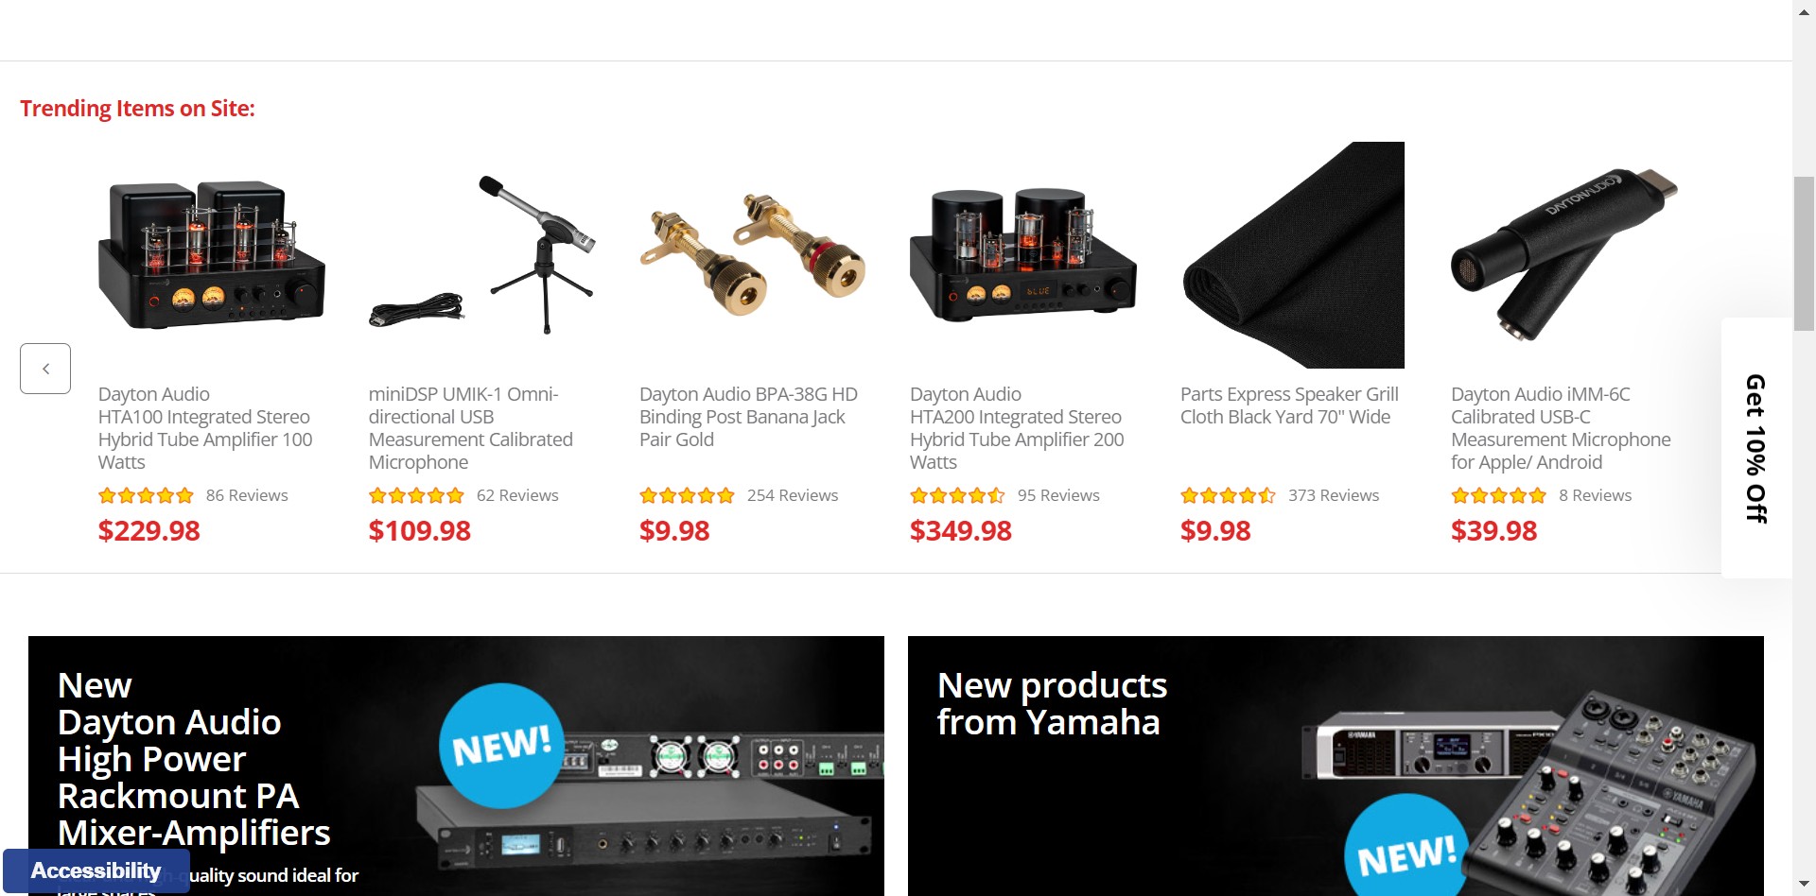1816x896 pixels.
Task: Open the Dayton Audio HTA100 amplifier image
Action: click(212, 255)
